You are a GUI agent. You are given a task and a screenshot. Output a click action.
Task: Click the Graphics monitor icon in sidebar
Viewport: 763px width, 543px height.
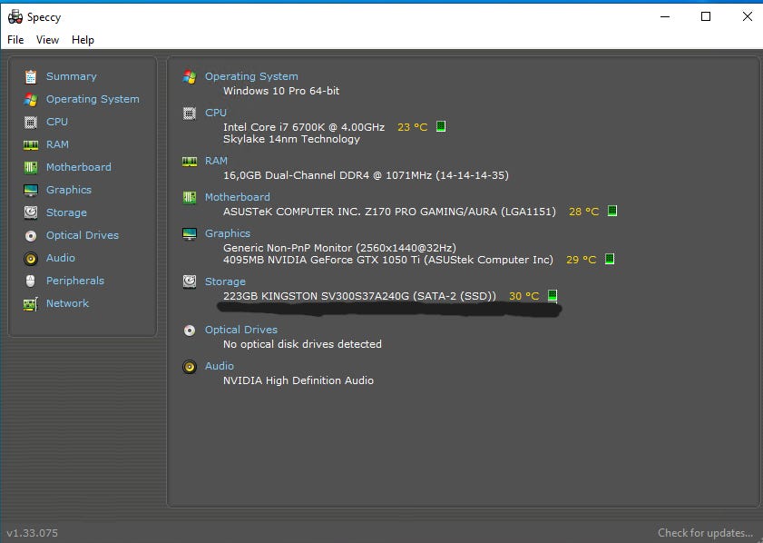31,191
